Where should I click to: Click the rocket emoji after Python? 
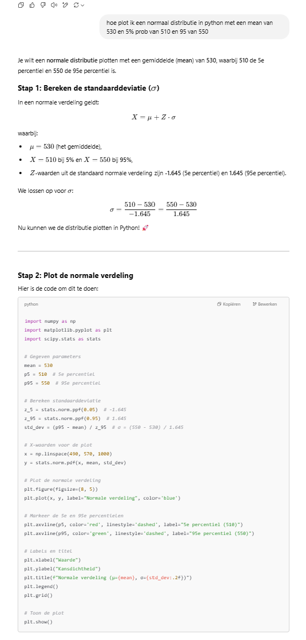click(145, 228)
